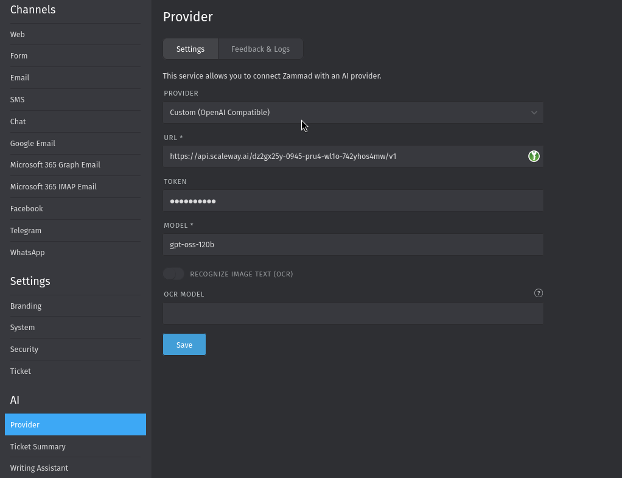This screenshot has height=478, width=622.
Task: Open the Web channel settings
Action: coord(17,34)
